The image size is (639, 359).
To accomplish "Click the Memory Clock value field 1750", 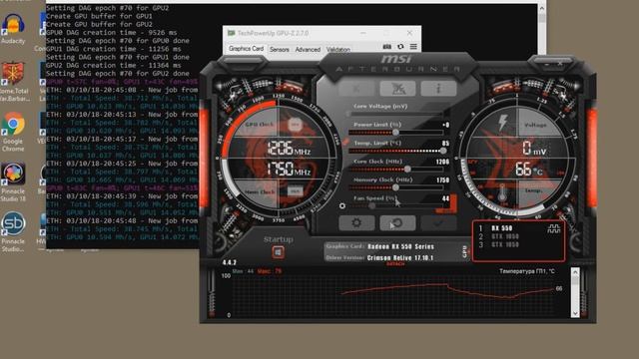I will [x=442, y=179].
